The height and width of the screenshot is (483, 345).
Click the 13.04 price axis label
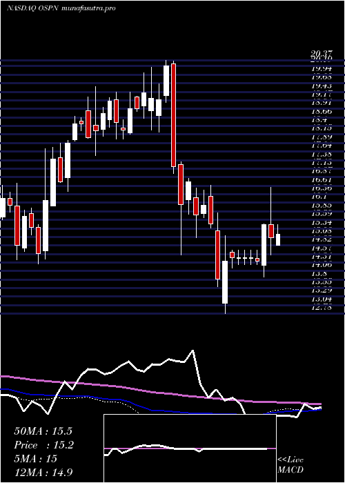pos(322,299)
